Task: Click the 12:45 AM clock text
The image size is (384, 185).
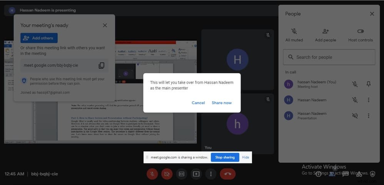Action: tap(15, 174)
